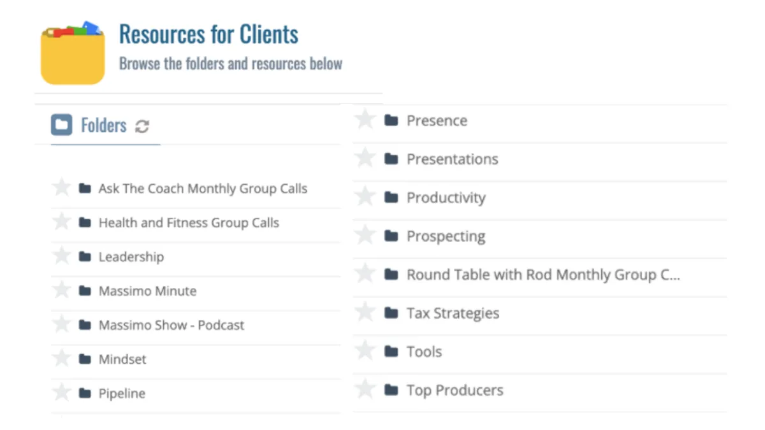Click the refresh icon beside Folders
Viewport: 765px width, 430px height.
142,126
